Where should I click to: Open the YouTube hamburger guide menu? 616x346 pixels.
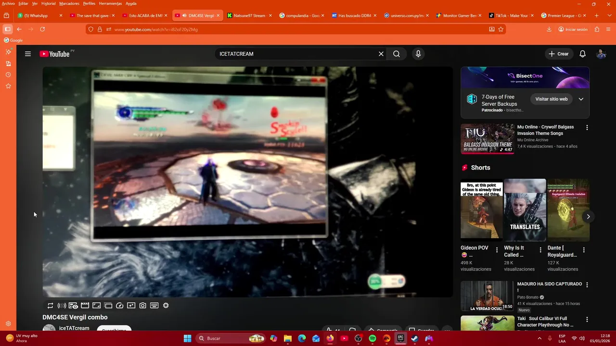[28, 54]
